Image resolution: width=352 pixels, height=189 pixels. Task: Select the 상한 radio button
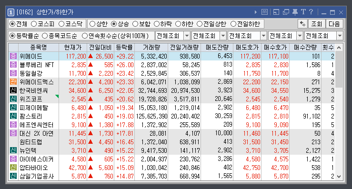coord(92,24)
